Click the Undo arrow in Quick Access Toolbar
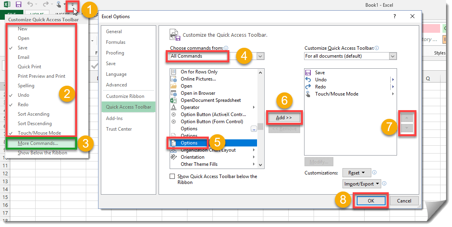452x227 pixels. click(x=30, y=4)
